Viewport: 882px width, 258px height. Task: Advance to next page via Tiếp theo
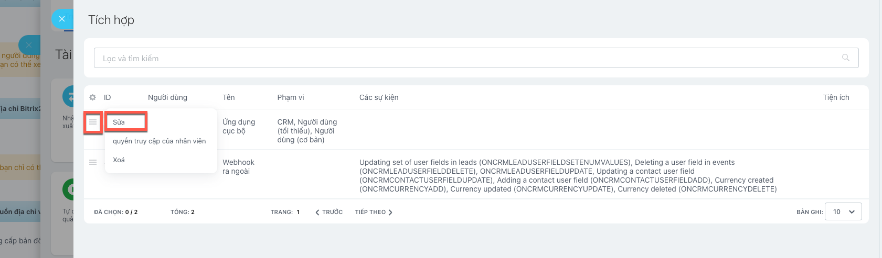374,212
